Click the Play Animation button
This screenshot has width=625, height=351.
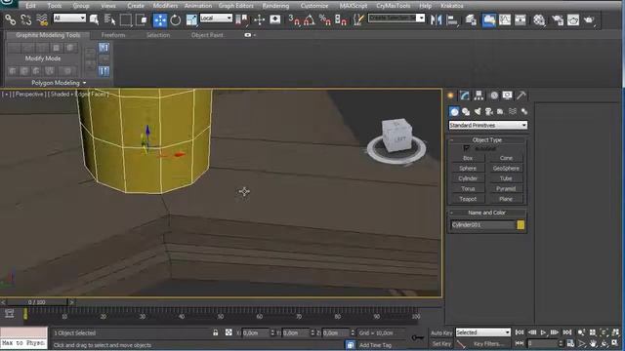[x=543, y=332]
